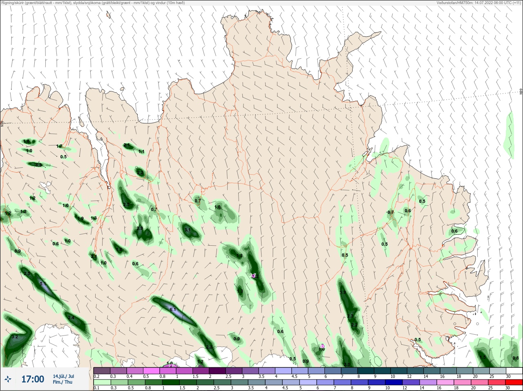The width and height of the screenshot is (523, 391).
Task: Click the 6.1 precipitation value on the map
Action: tap(173, 310)
